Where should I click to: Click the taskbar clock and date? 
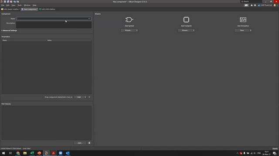coord(266,153)
